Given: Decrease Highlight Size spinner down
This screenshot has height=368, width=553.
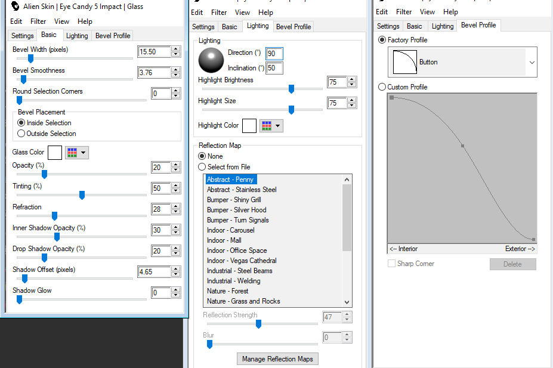Looking at the screenshot, I should [x=351, y=106].
